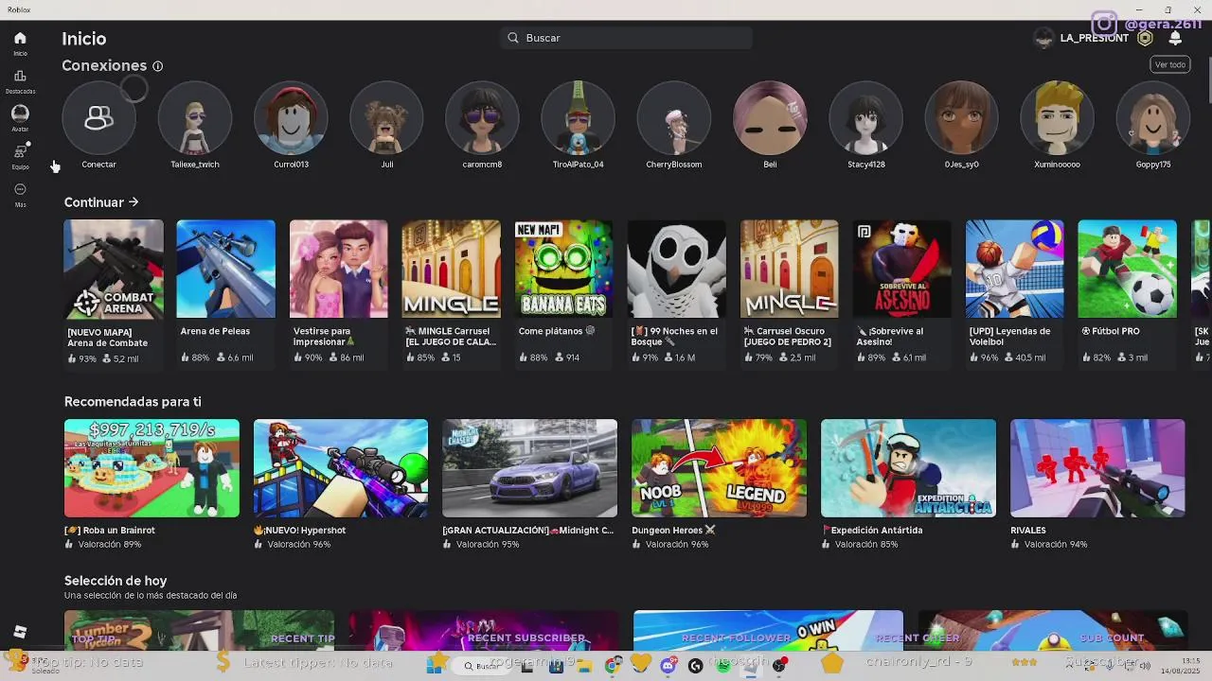Open the Come plátanos Banana Eats thumbnail
The image size is (1212, 681).
coord(564,269)
